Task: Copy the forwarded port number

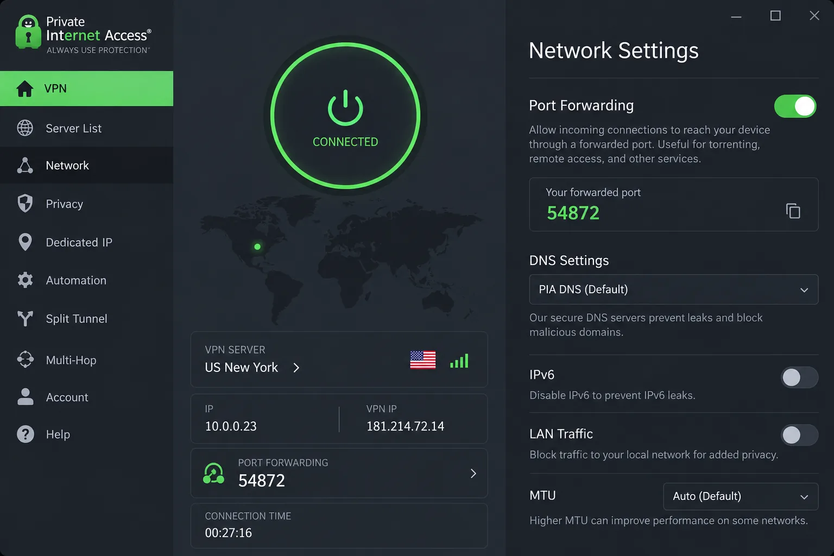Action: point(793,211)
